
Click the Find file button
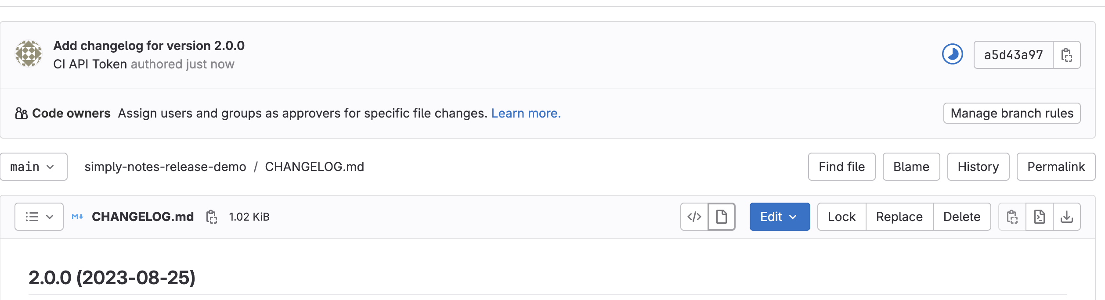coord(841,167)
